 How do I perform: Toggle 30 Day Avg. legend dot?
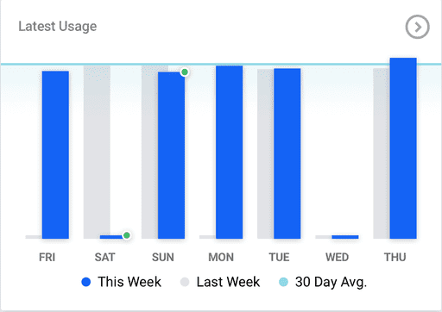[283, 282]
